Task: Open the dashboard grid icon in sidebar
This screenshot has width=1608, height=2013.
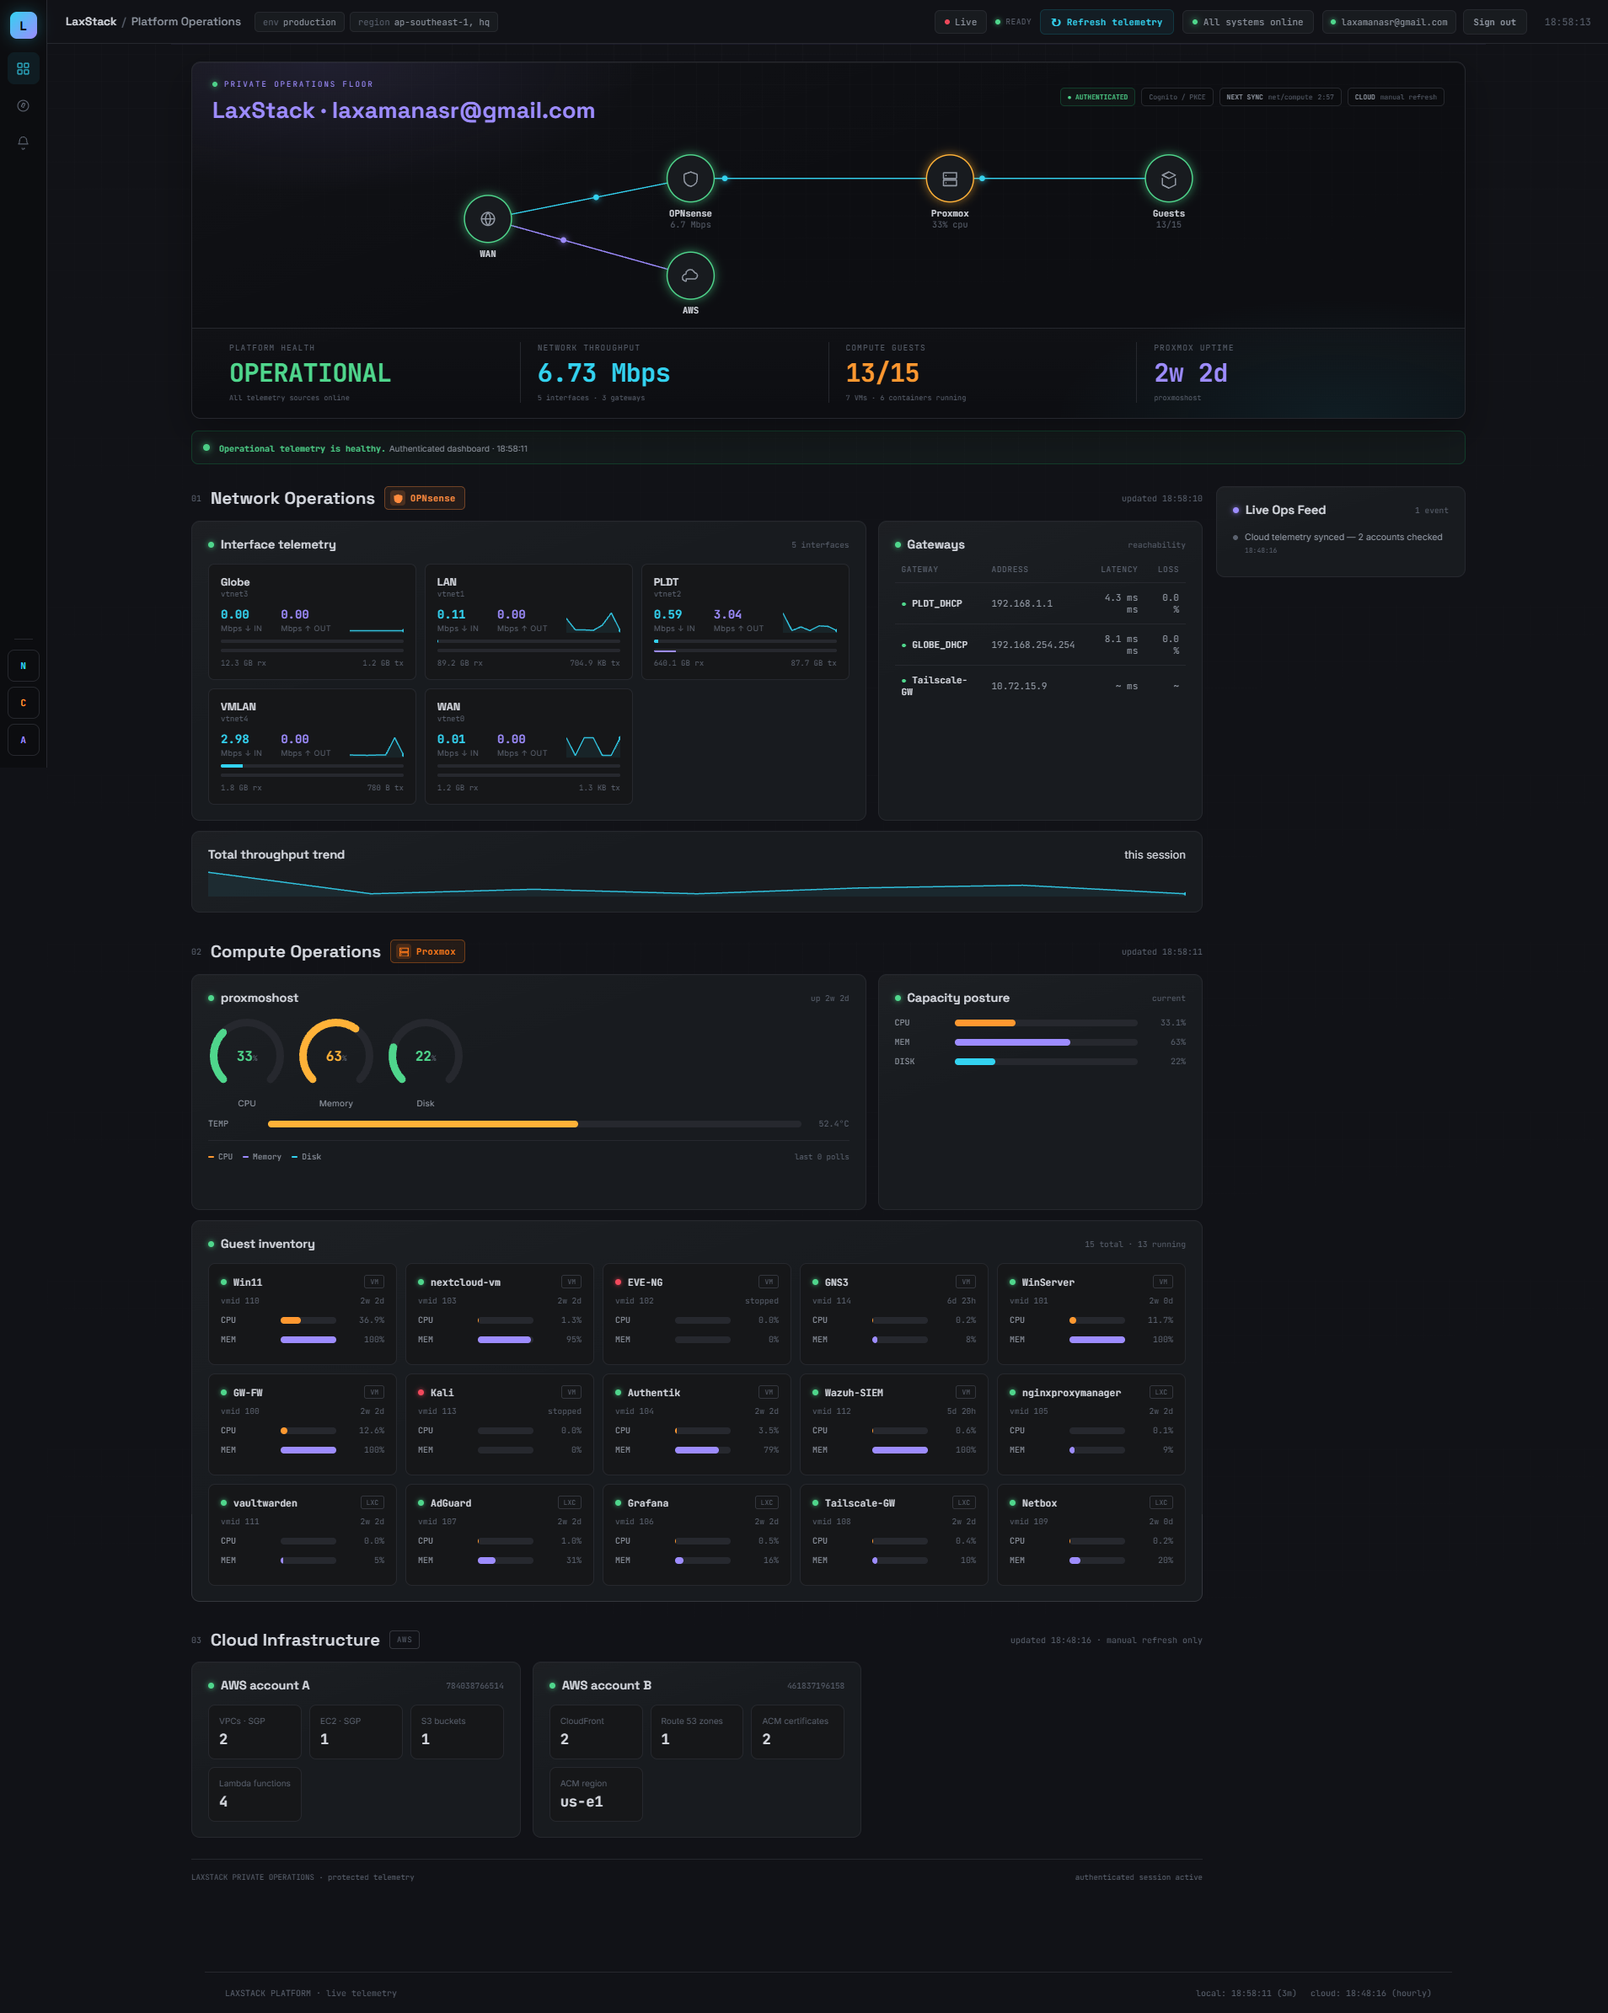Action: point(24,69)
